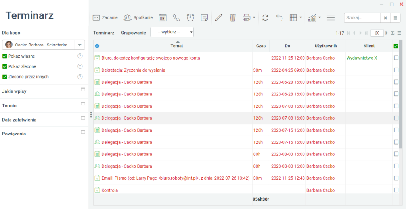Click the Zadanie task icon
The height and width of the screenshot is (209, 406).
(96, 17)
